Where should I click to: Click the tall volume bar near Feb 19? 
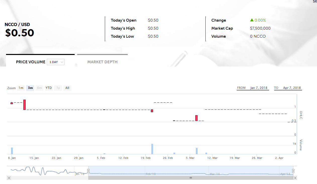click(152, 148)
